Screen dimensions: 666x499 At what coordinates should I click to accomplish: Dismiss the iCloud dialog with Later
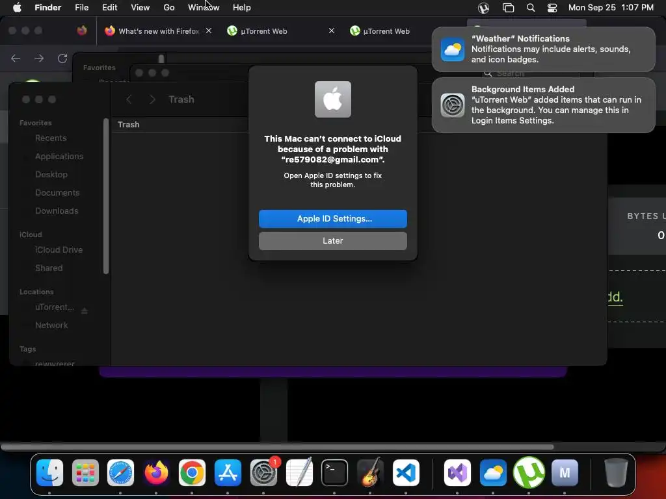332,240
